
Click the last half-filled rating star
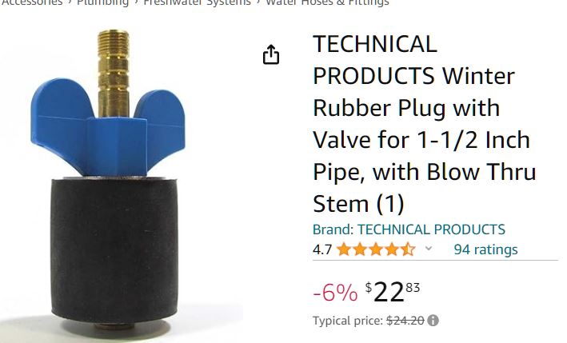coord(408,249)
